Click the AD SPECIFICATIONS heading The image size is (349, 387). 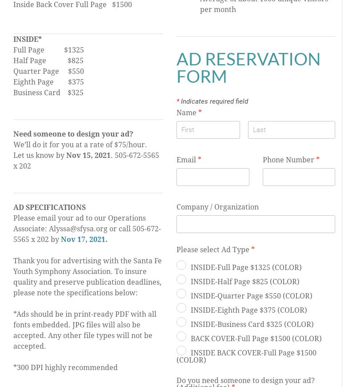50,207
